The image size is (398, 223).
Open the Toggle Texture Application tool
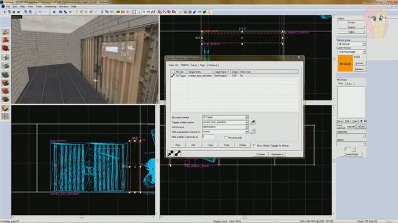pos(6,74)
